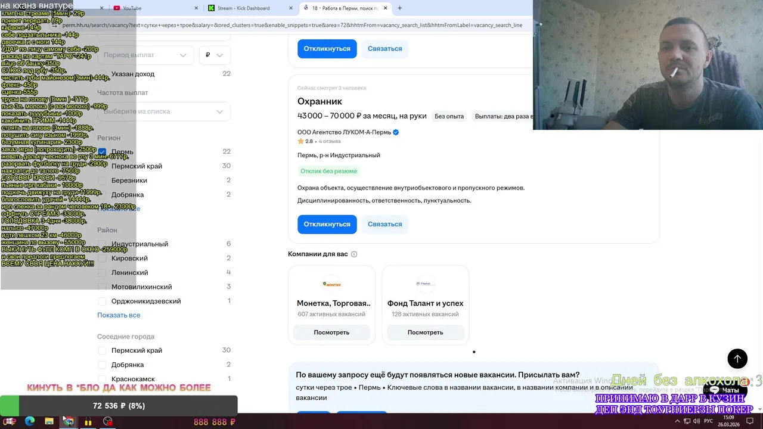Open Chrome from the taskbar

coord(69,421)
